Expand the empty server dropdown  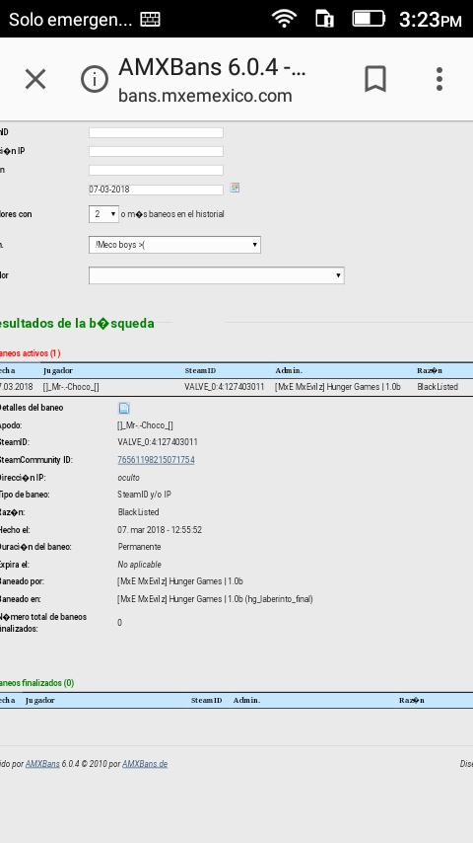tap(217, 275)
